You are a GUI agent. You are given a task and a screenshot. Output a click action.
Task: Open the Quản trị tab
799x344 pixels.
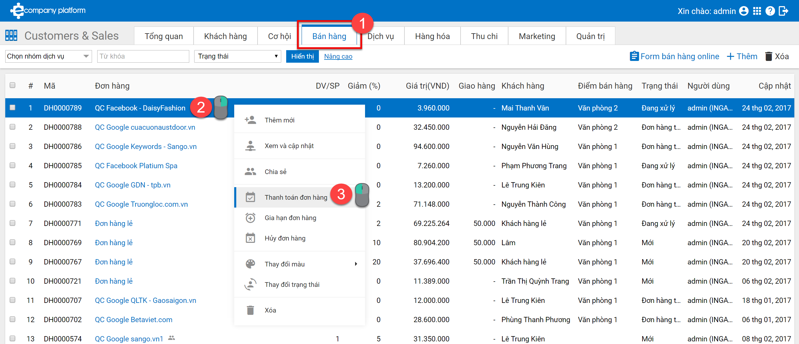[590, 36]
